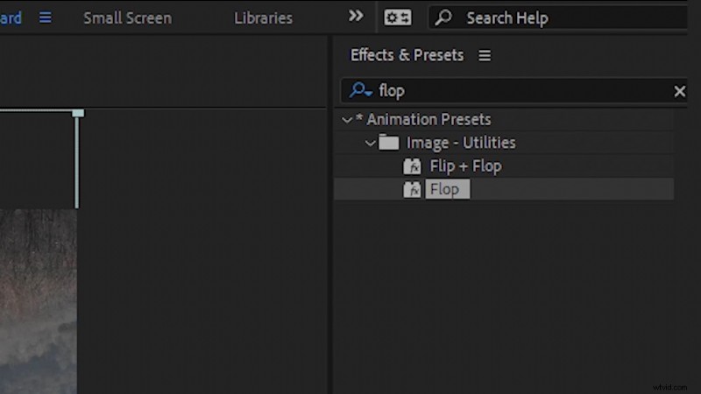Switch to the Small Screen workspace
The width and height of the screenshot is (701, 394).
[x=127, y=18]
